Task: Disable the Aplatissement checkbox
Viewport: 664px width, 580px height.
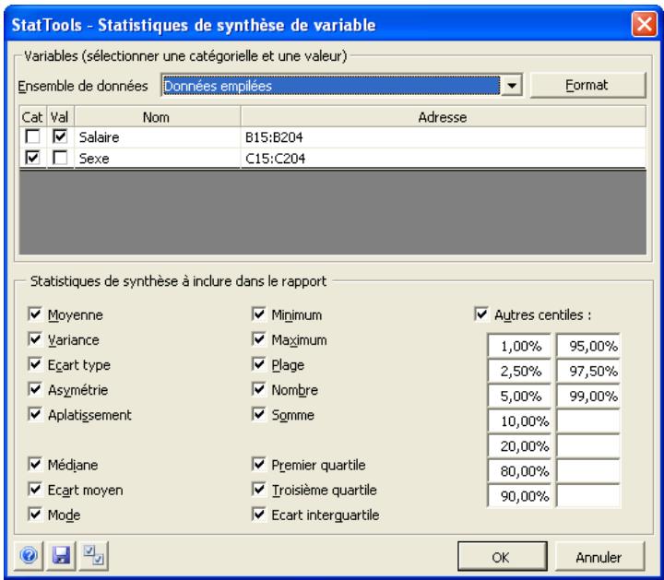Action: coord(35,414)
